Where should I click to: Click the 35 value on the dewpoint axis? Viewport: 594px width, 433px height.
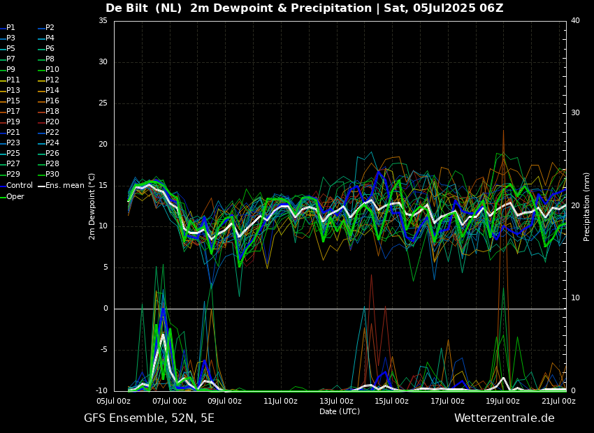103,21
